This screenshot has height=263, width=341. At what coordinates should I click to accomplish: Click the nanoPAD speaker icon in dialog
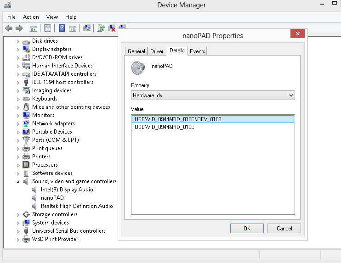tap(138, 67)
